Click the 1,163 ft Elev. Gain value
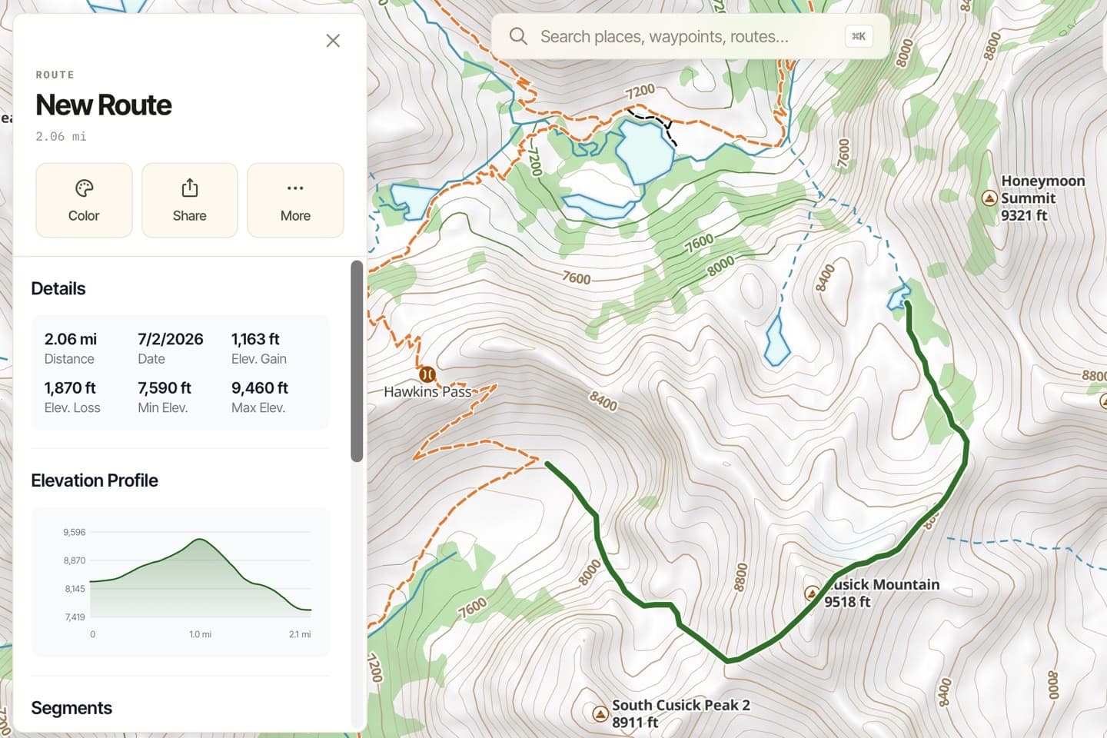The height and width of the screenshot is (738, 1107). point(255,339)
